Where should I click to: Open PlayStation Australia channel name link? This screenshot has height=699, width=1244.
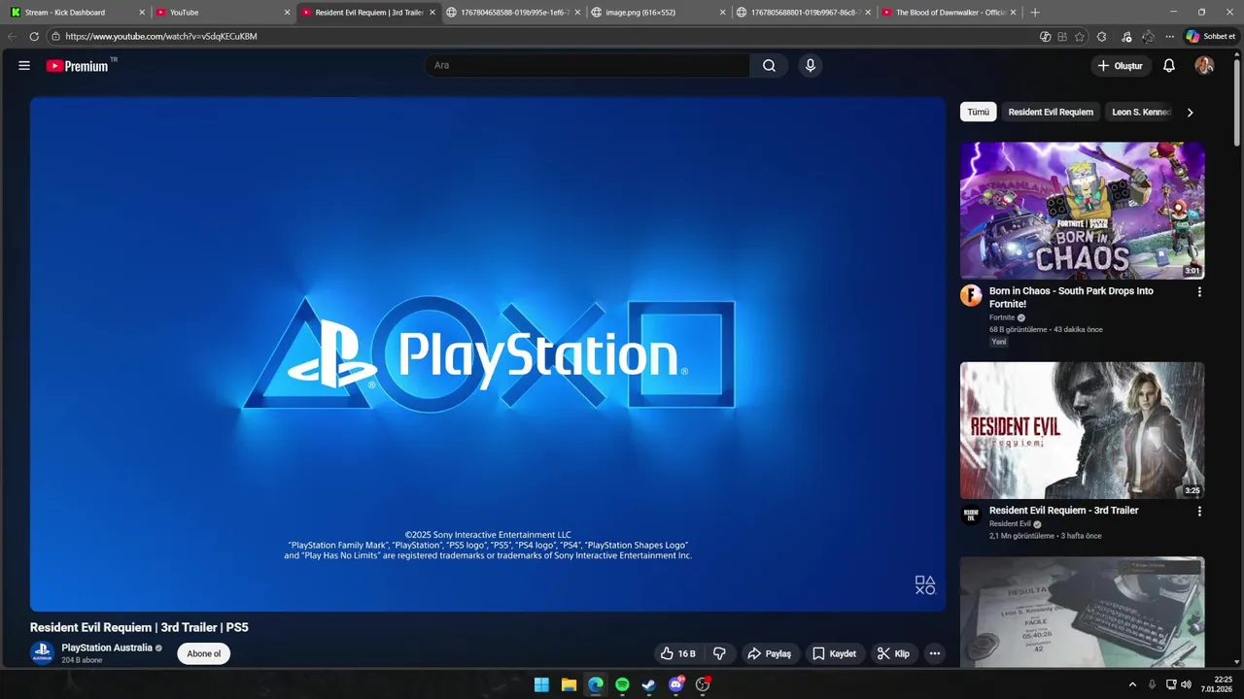coord(107,648)
